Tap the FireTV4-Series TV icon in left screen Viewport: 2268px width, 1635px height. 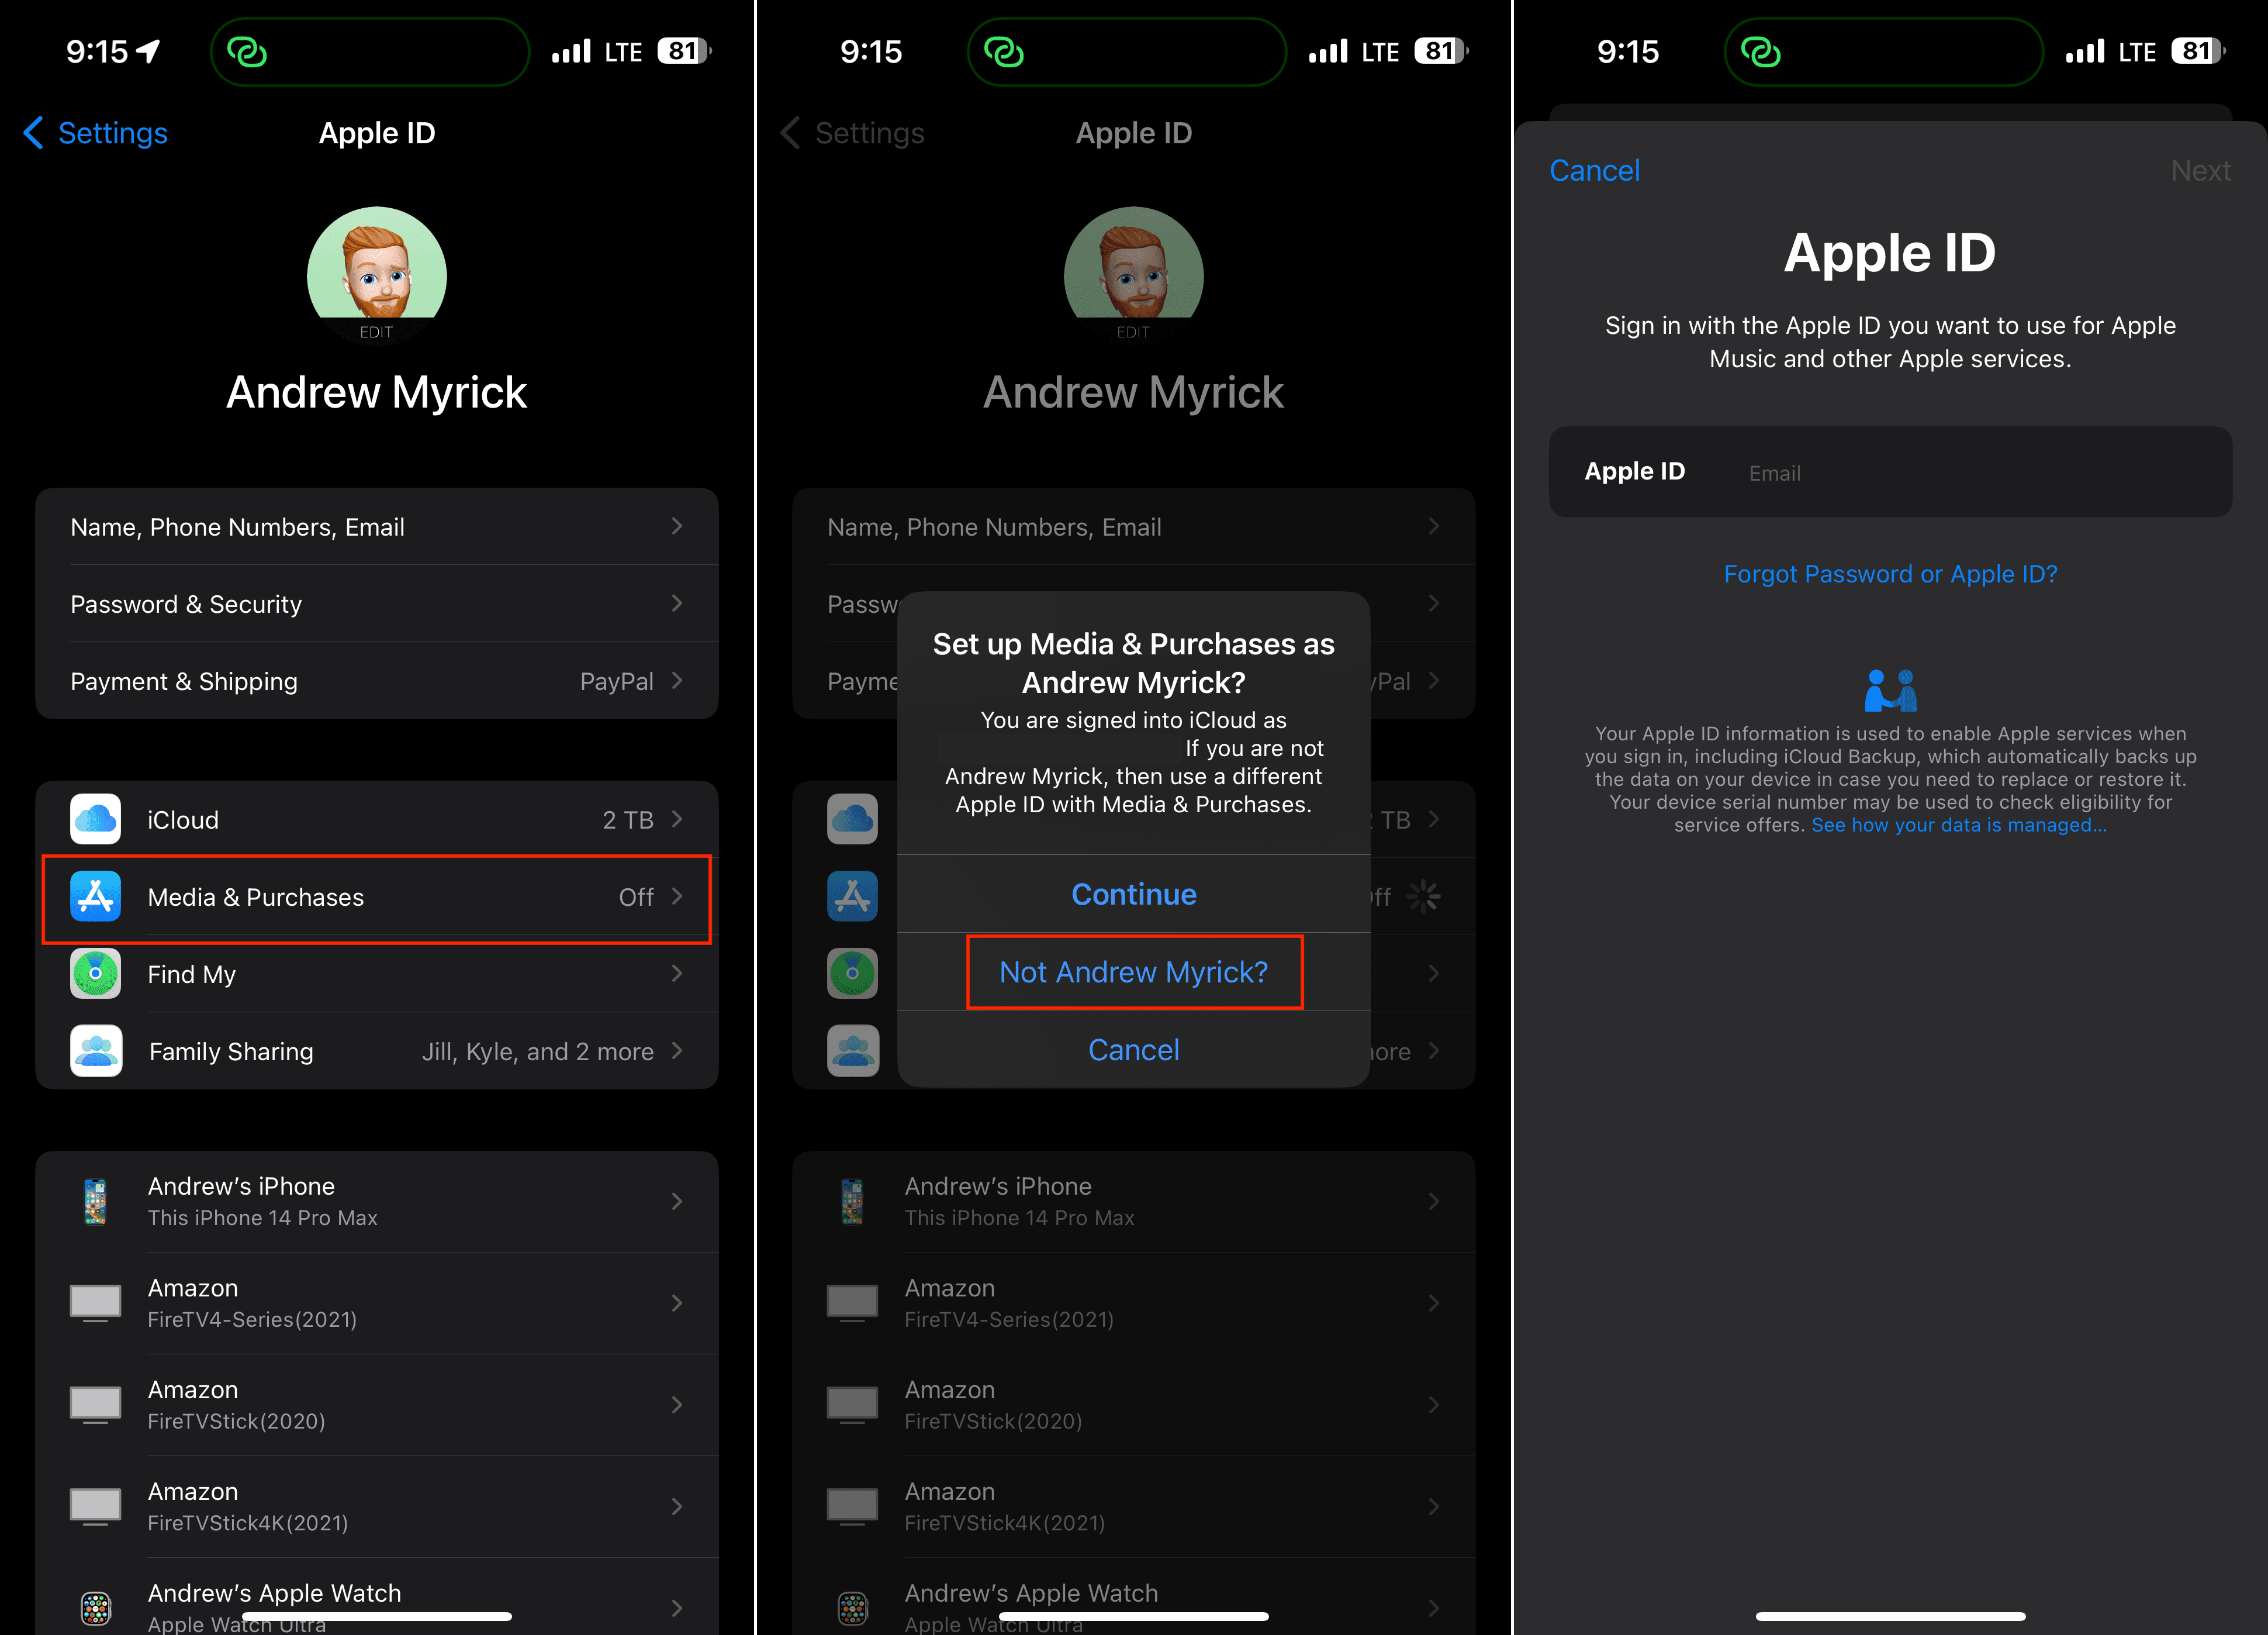(96, 1303)
